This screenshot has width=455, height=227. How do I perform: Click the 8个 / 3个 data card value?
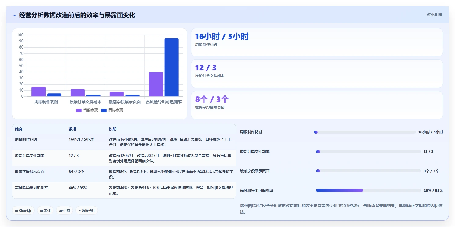tap(212, 99)
